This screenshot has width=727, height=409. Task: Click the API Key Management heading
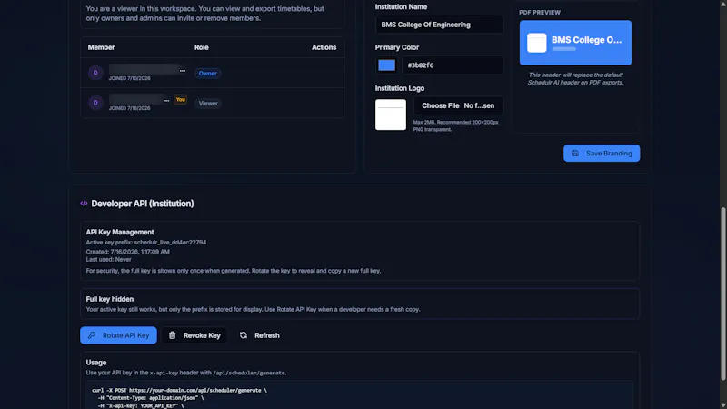coord(120,232)
